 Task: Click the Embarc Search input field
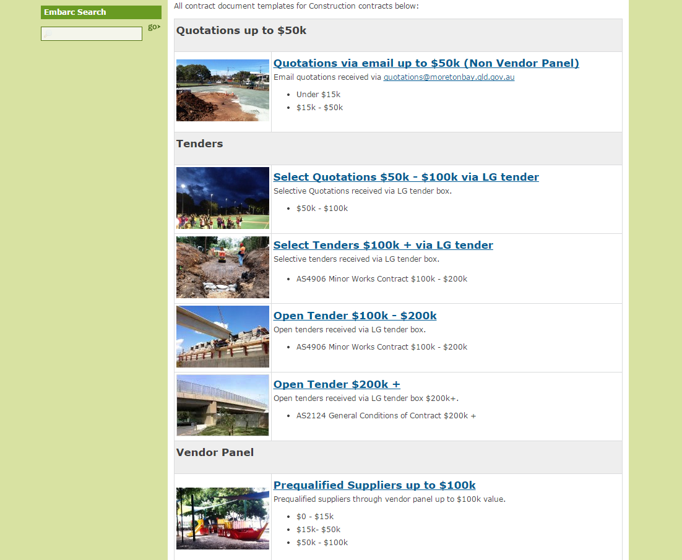(x=92, y=34)
